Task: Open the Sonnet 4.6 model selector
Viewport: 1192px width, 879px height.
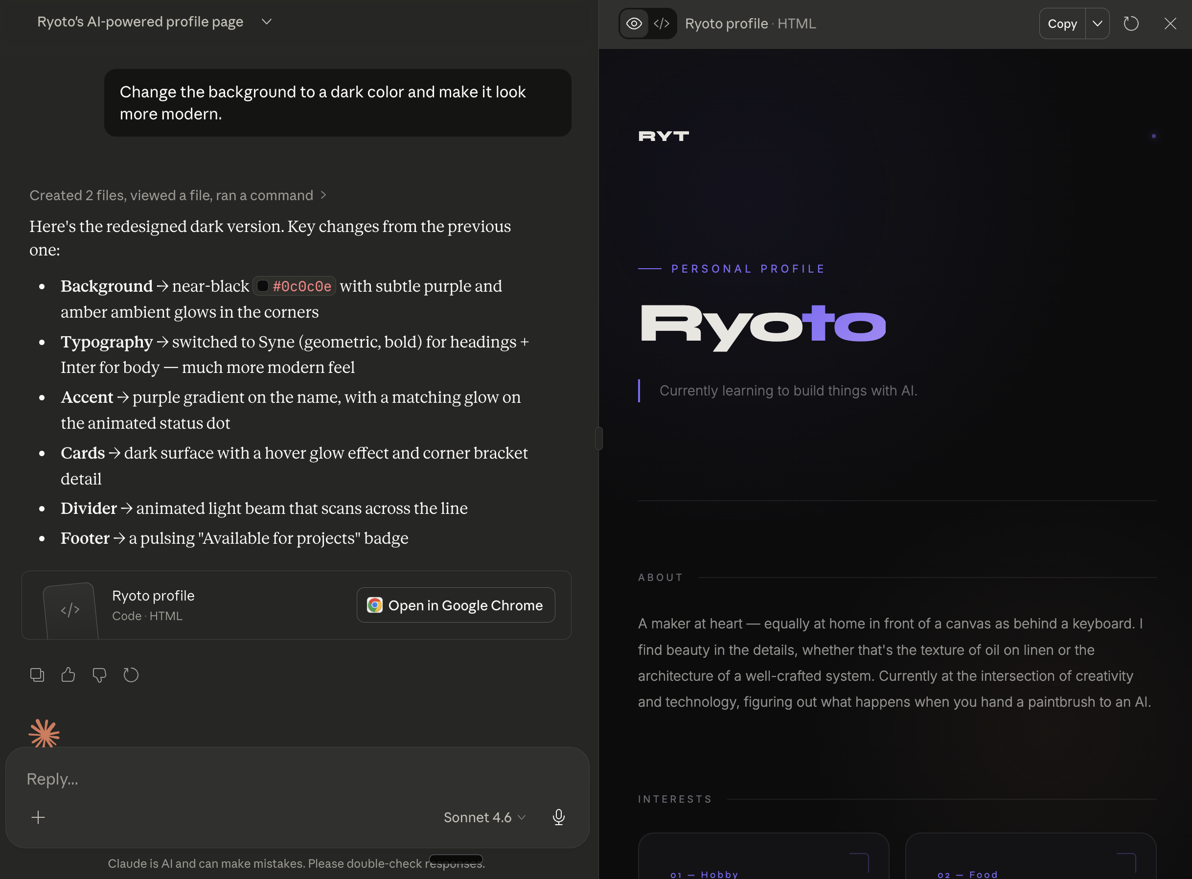Action: pyautogui.click(x=484, y=817)
